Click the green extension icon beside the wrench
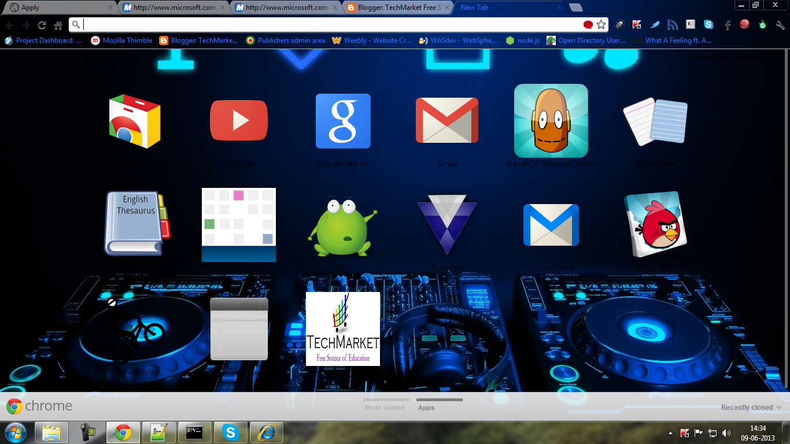The image size is (790, 444). 762,24
